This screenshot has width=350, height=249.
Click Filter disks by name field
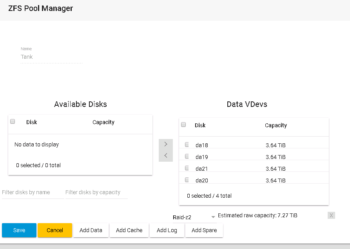(x=33, y=193)
